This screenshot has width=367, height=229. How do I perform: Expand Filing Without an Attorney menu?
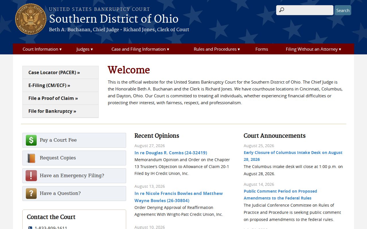(x=313, y=49)
